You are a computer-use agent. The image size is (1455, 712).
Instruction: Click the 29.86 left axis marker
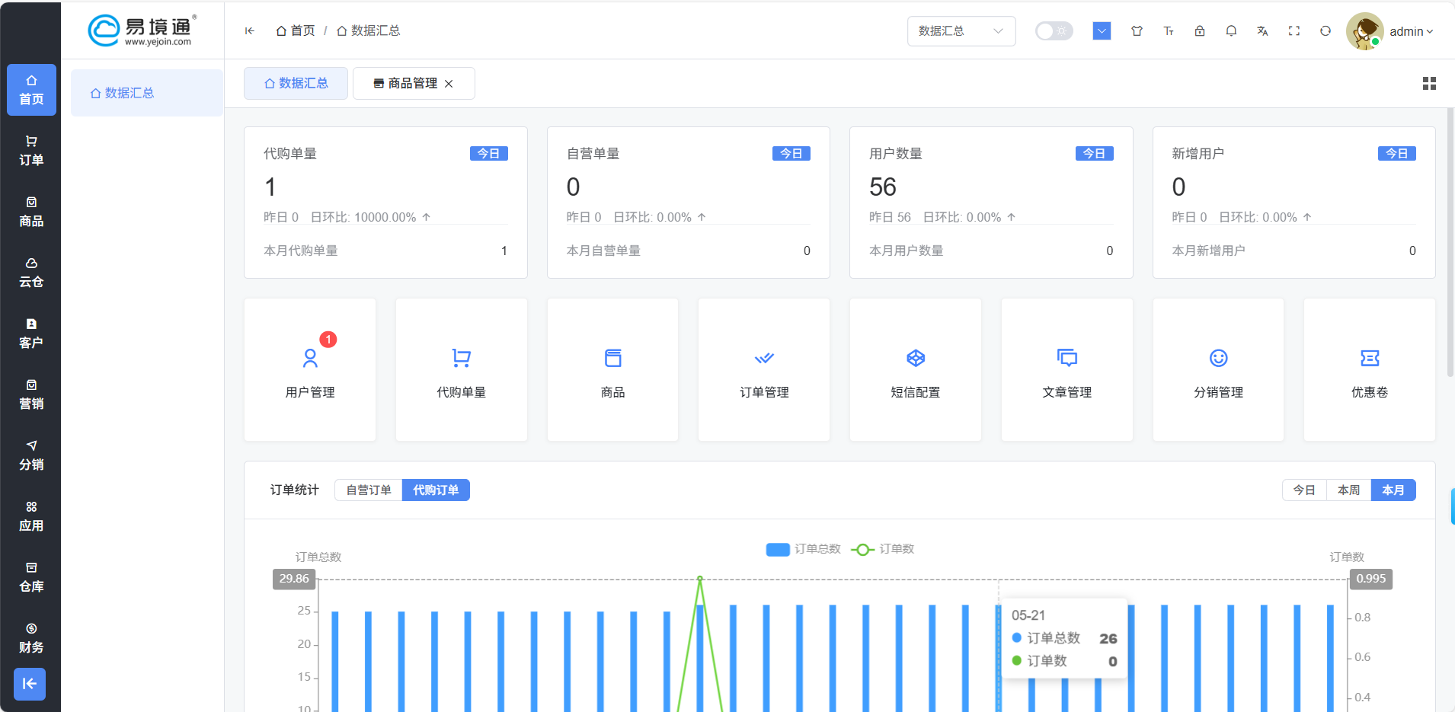coord(294,579)
